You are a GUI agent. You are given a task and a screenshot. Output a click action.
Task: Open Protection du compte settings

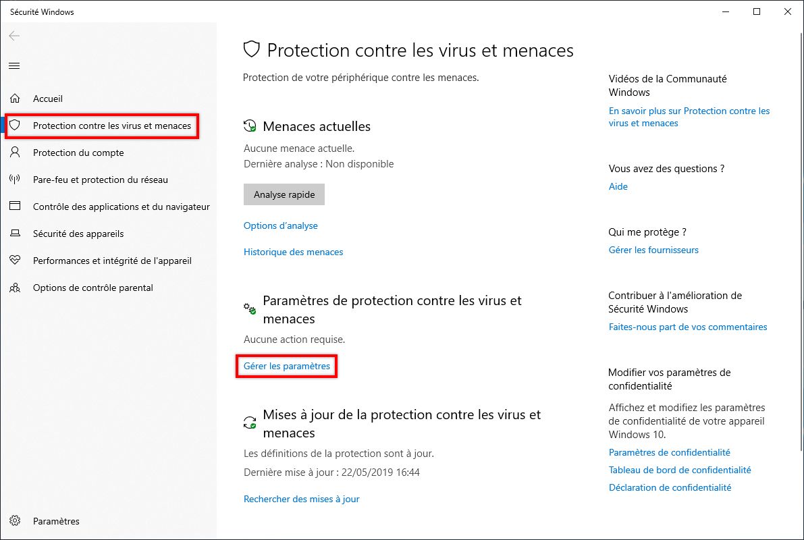78,153
